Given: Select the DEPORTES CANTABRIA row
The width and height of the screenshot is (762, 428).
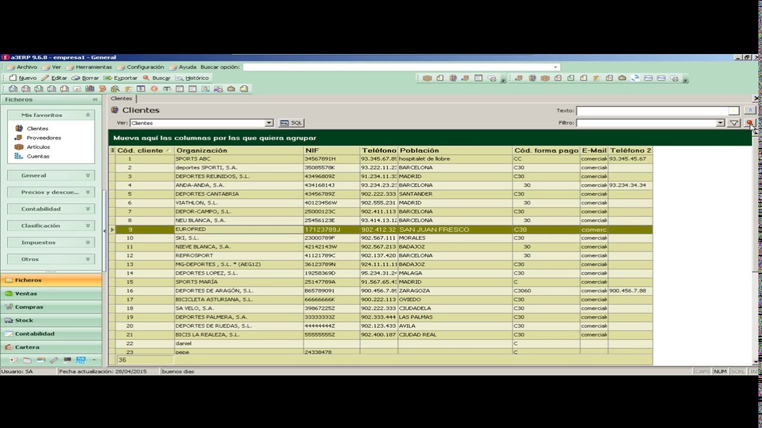Looking at the screenshot, I should 381,194.
